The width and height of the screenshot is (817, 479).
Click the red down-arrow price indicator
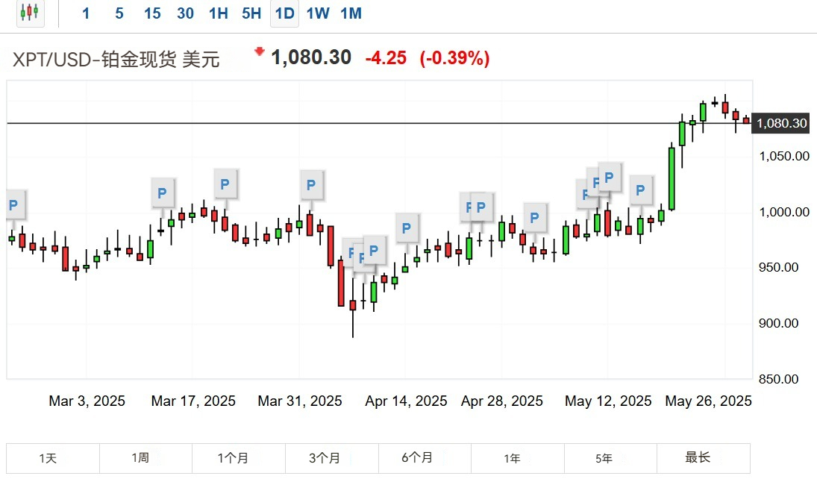coord(259,51)
